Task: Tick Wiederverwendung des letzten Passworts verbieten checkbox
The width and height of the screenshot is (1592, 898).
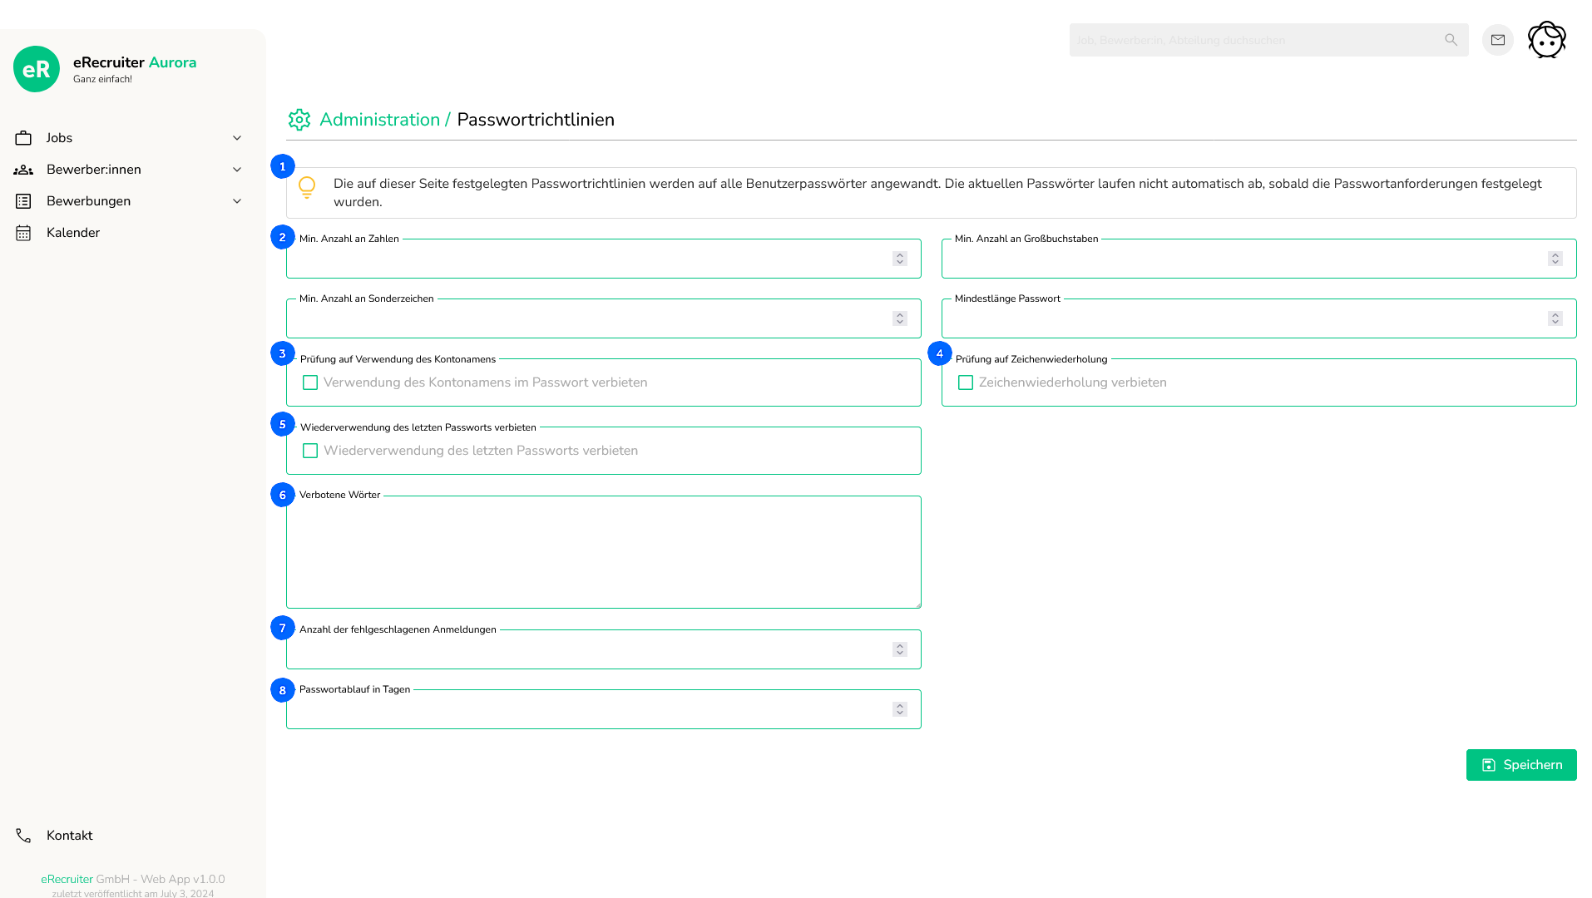Action: 310,451
